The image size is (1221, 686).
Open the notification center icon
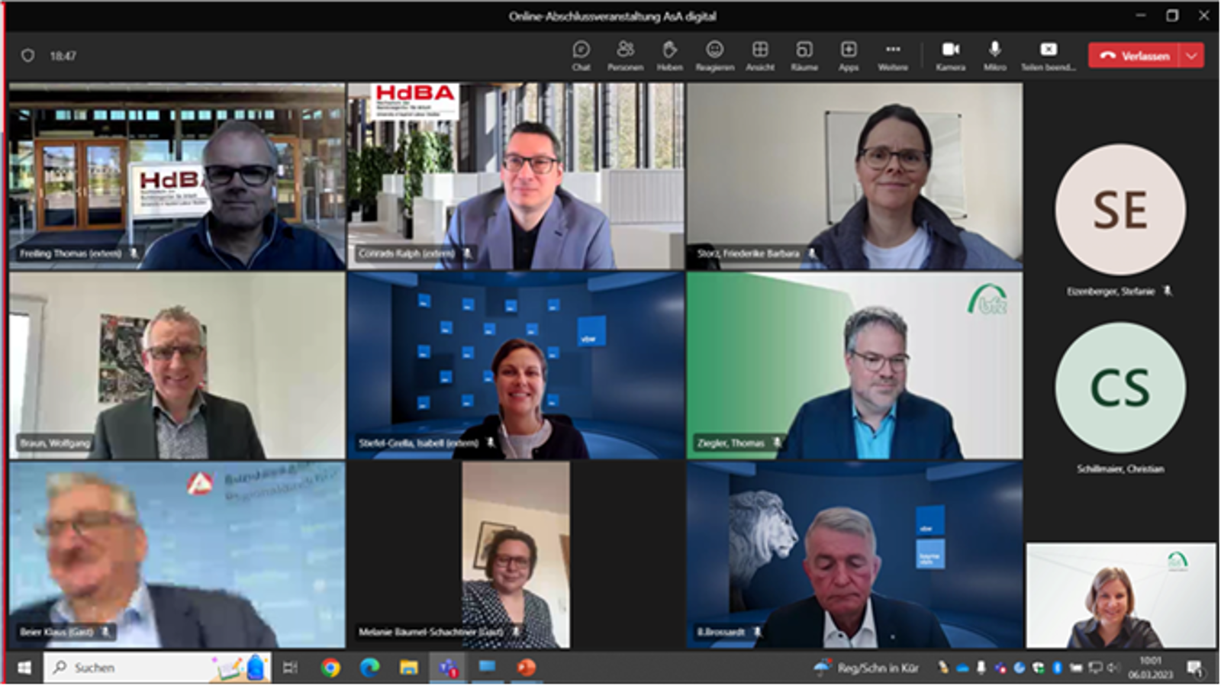(x=1195, y=668)
